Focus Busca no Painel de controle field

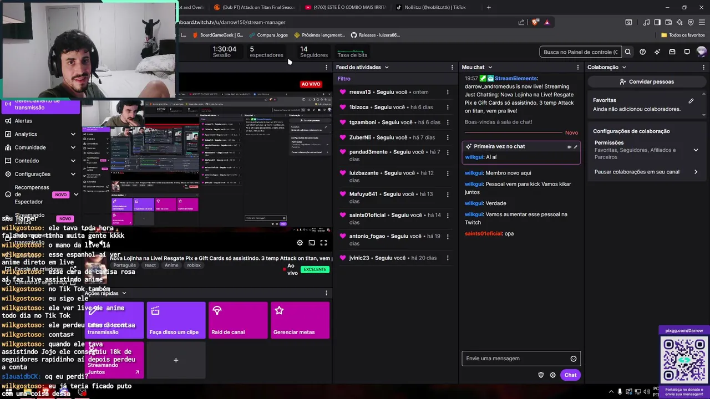[580, 52]
